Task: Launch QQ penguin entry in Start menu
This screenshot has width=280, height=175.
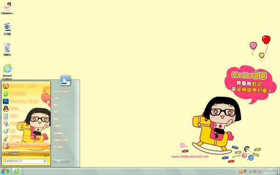Action: 26,109
